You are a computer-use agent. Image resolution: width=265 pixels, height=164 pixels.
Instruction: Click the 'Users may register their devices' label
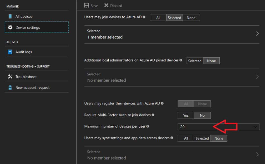coord(122,103)
